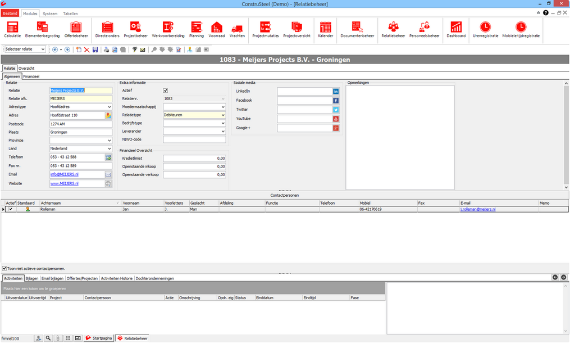This screenshot has width=570, height=343.
Task: Open the info@MEIJERS.nl email link
Action: [65, 174]
